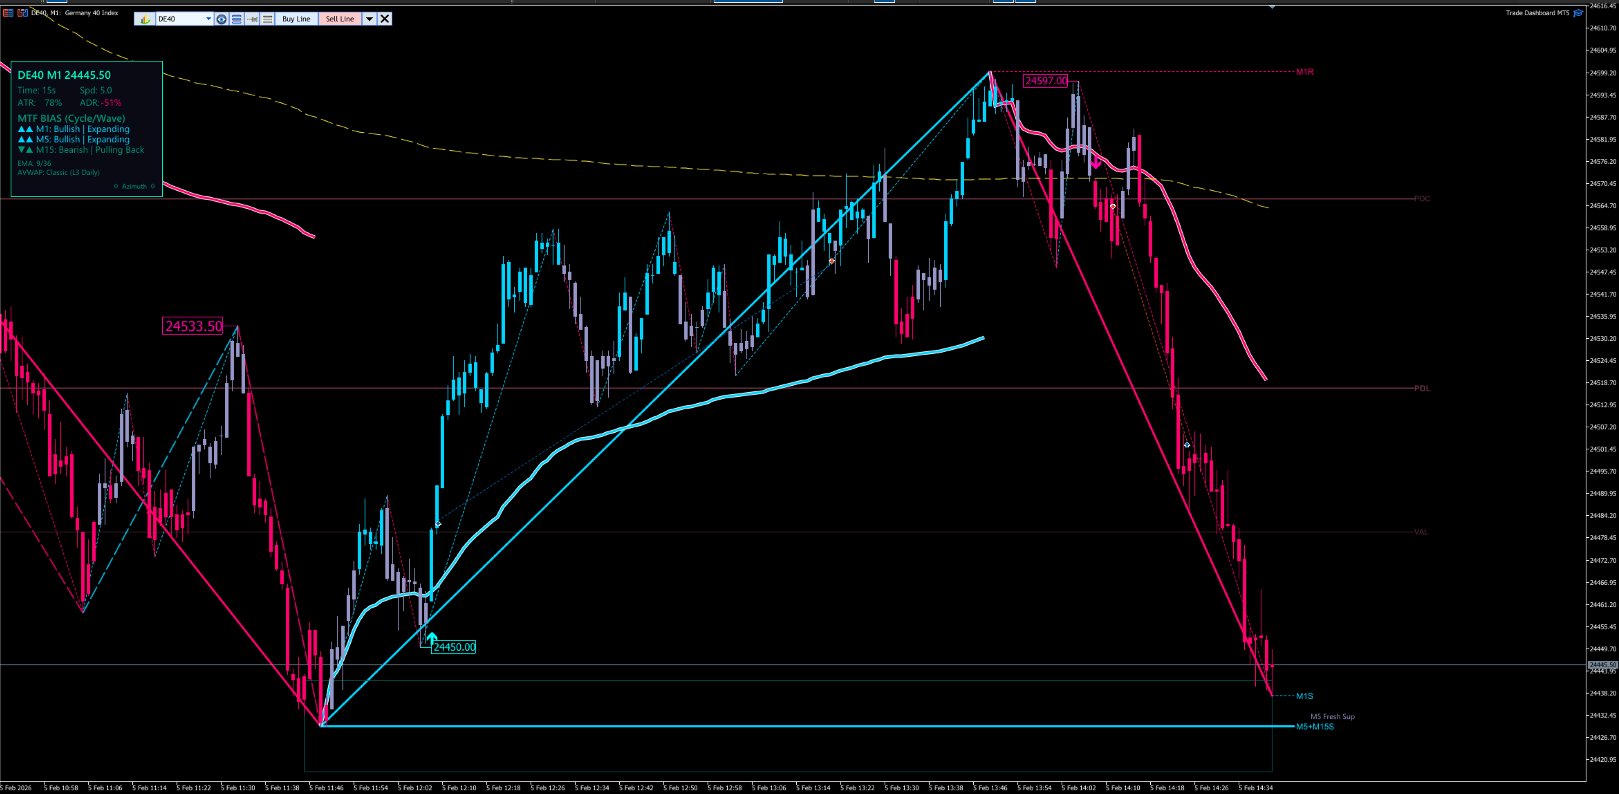Viewport: 1619px width, 794px height.
Task: Expand the black down-arrow next to Sell Line
Action: tap(370, 19)
